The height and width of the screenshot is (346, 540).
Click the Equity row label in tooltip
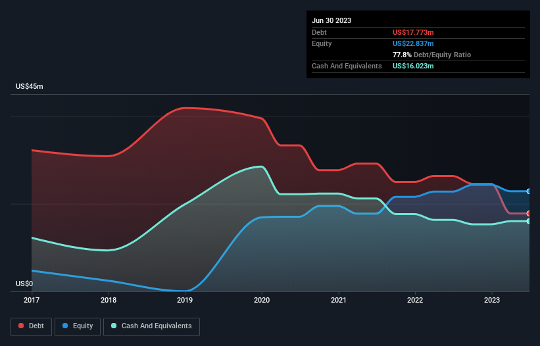pyautogui.click(x=322, y=43)
